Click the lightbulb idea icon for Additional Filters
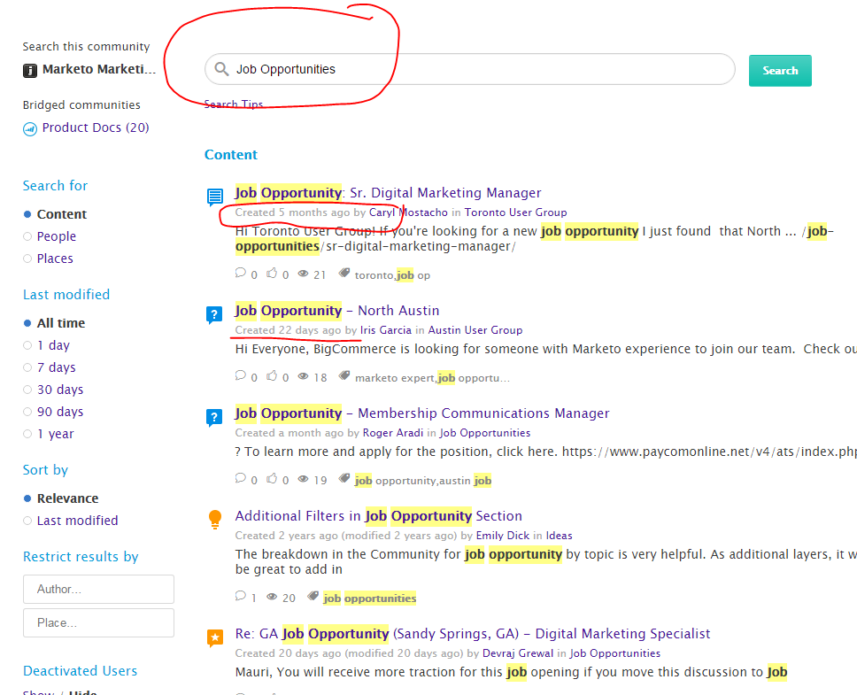 [x=215, y=519]
